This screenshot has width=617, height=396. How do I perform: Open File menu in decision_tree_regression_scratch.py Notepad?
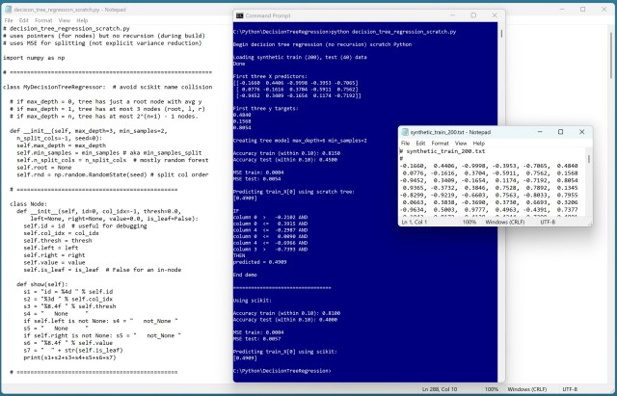pyautogui.click(x=9, y=19)
